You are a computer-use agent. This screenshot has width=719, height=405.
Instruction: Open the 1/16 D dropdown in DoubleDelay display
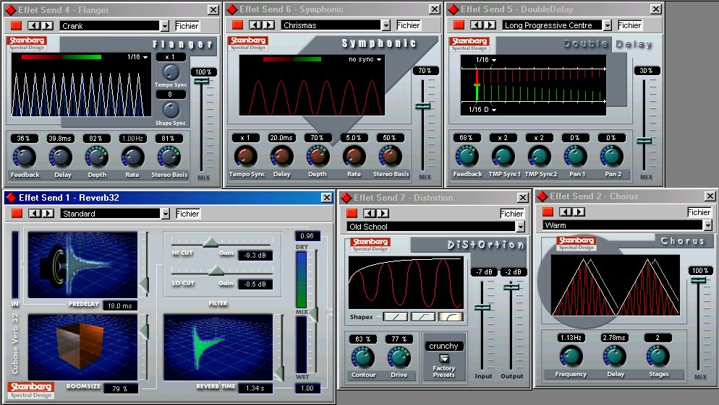[x=482, y=110]
